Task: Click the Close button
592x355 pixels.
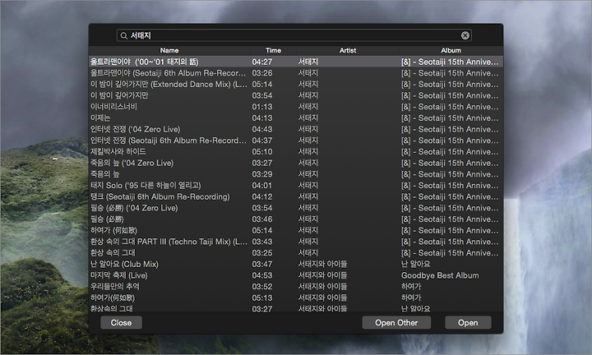Action: pyautogui.click(x=121, y=323)
